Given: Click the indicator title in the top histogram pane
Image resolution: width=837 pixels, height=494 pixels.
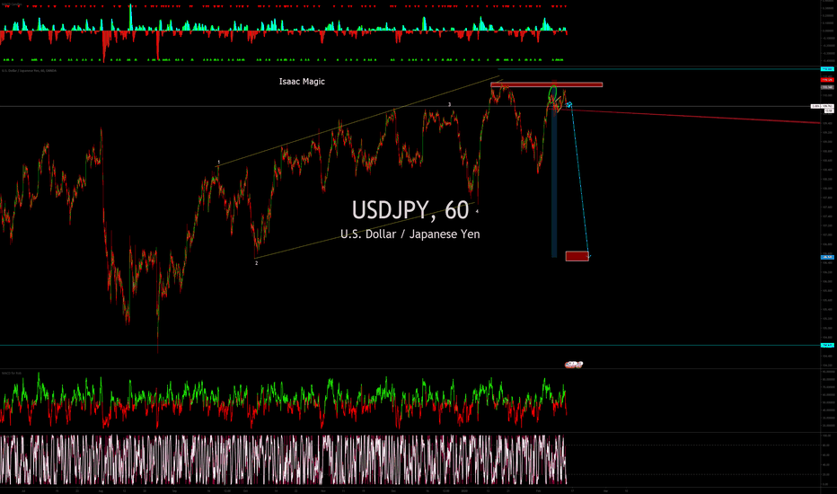Looking at the screenshot, I should click(x=12, y=4).
